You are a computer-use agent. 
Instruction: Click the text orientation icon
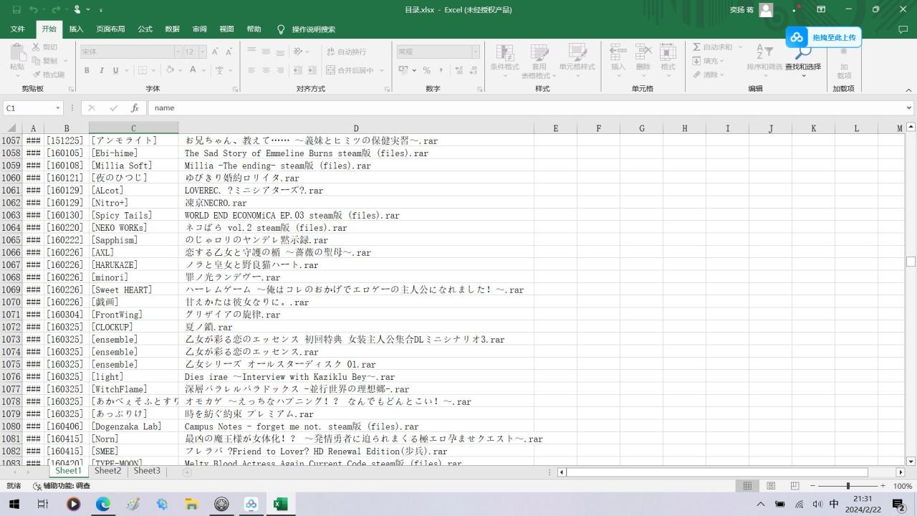297,52
